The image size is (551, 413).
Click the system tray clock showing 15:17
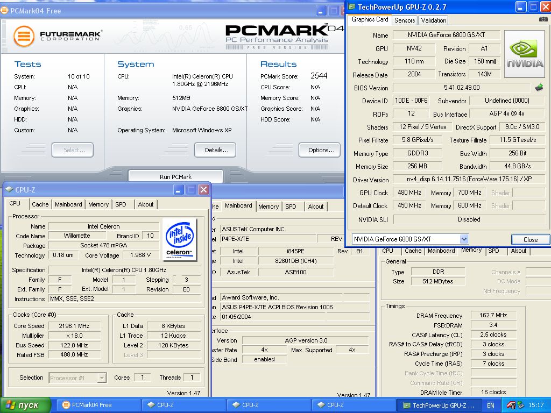click(536, 405)
